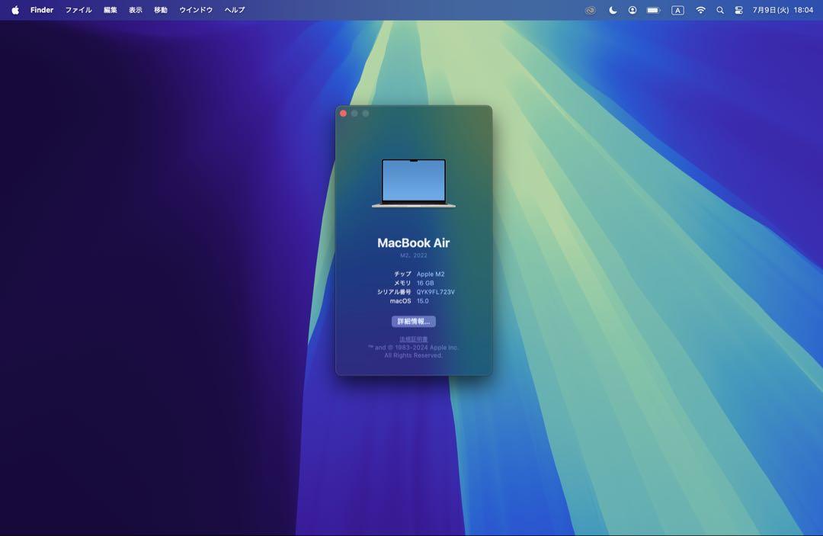Click the serial number QYK9FL723V
This screenshot has width=823, height=536.
click(x=436, y=292)
